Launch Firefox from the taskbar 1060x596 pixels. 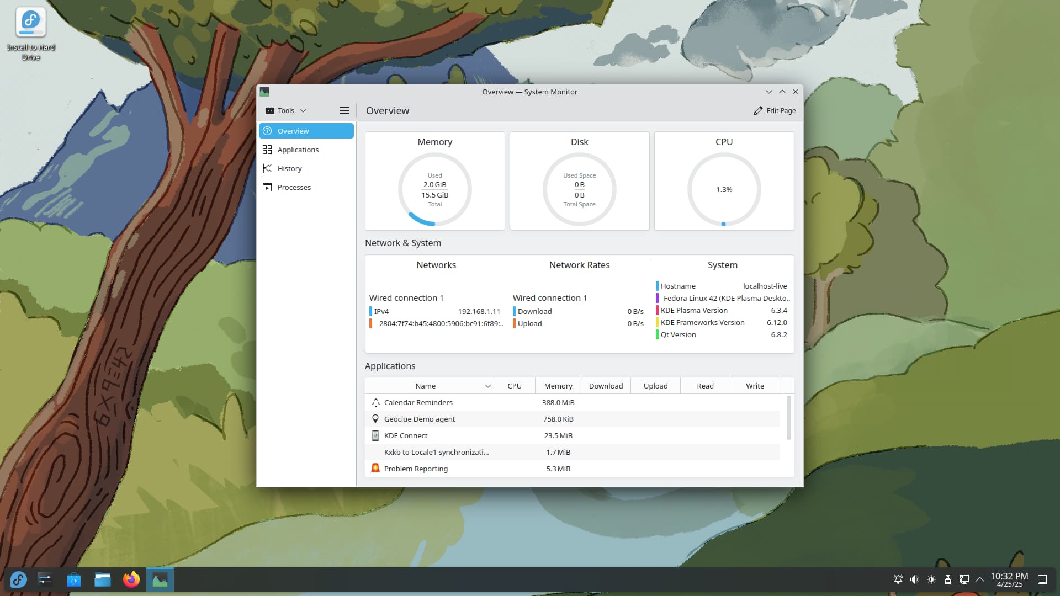click(x=131, y=579)
